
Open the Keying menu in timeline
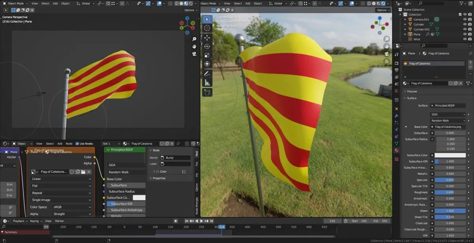36,221
